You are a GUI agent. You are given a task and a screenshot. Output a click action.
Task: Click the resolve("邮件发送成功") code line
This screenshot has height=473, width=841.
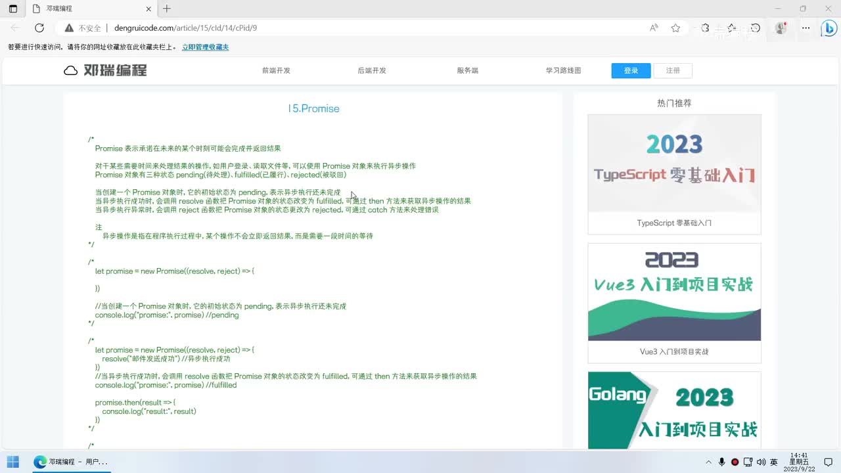pos(166,359)
